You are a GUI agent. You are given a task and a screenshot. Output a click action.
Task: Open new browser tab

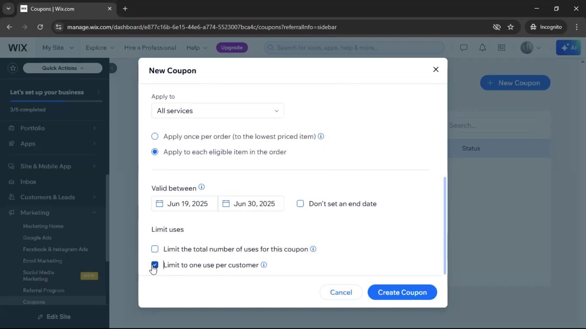tap(125, 9)
